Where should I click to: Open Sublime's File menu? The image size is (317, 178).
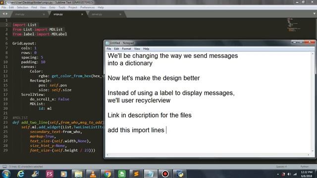coord(3,7)
